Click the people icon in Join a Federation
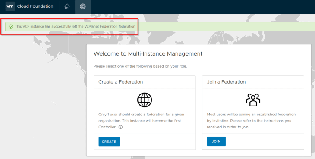This screenshot has width=315, height=159. pos(253,100)
